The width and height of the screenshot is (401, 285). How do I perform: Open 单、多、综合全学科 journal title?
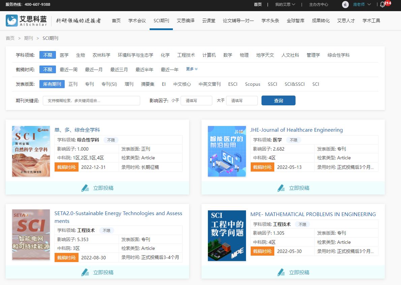pos(77,130)
